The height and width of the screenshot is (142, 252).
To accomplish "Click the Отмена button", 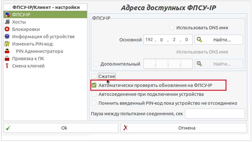I will [x=183, y=128].
